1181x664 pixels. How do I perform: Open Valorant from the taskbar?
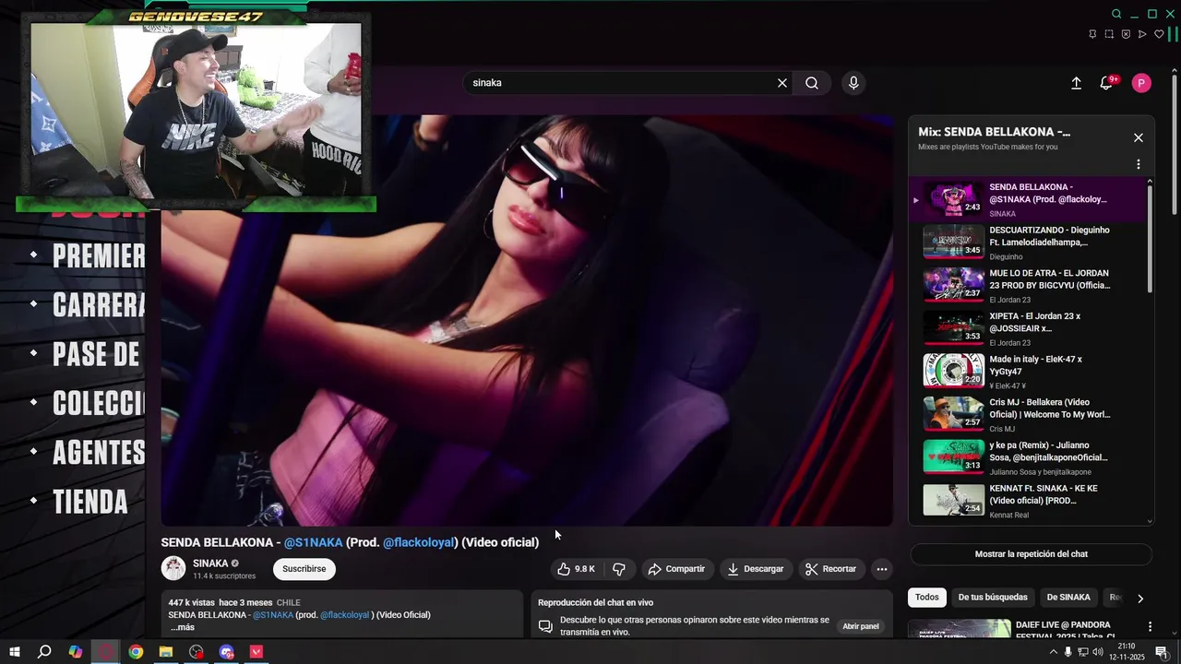(256, 652)
